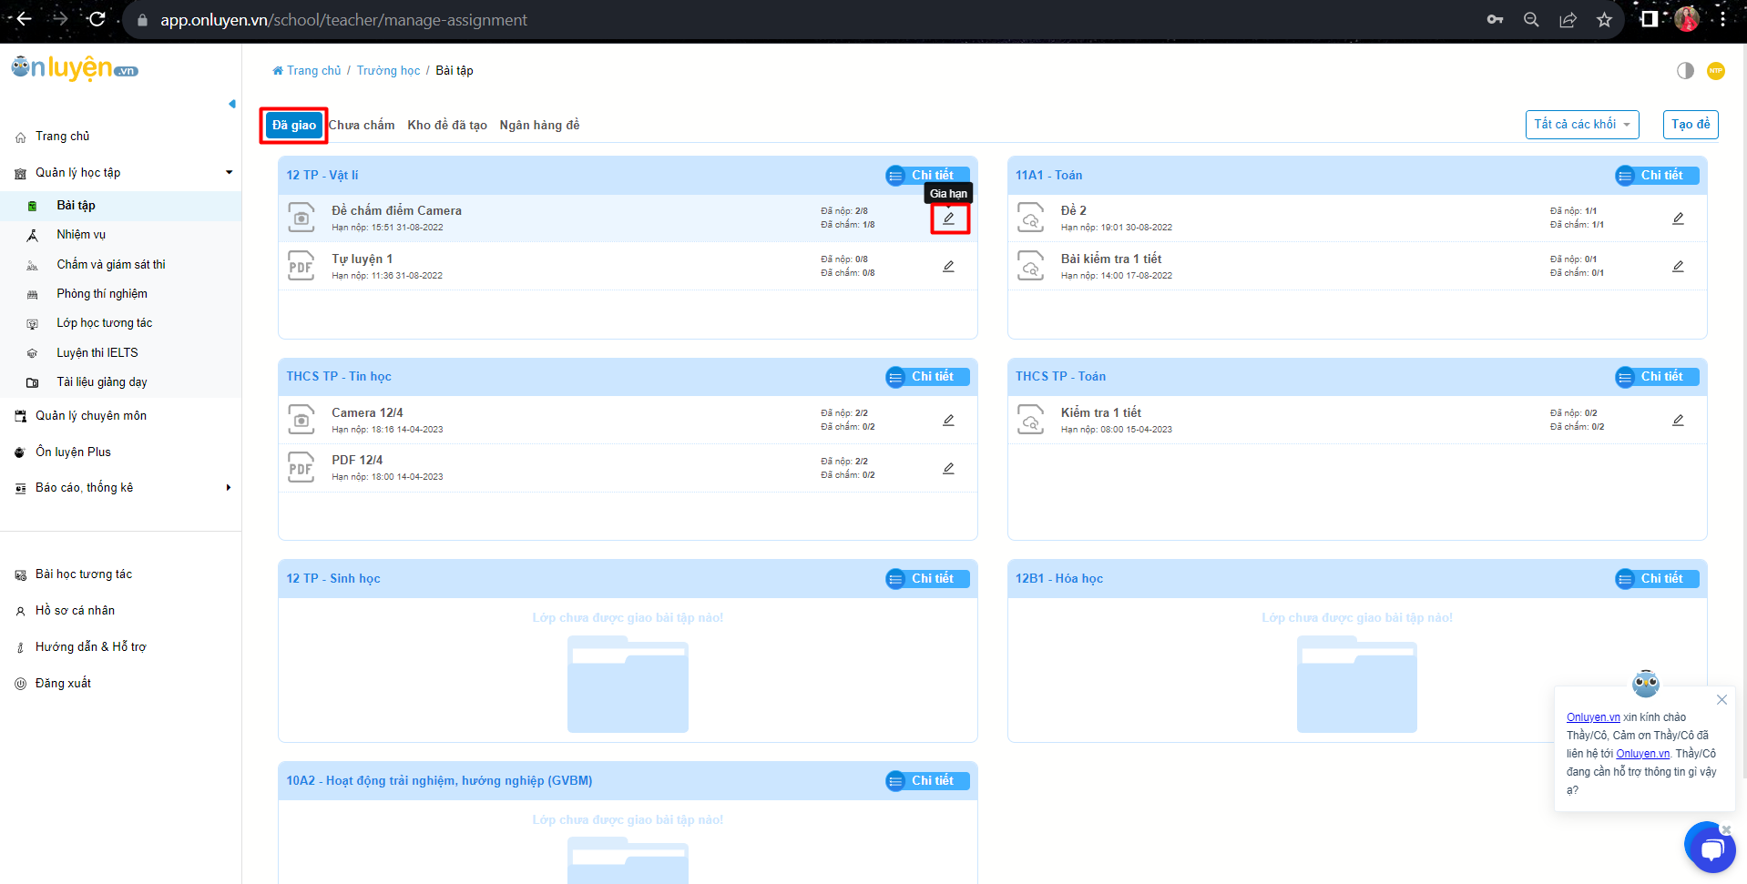The width and height of the screenshot is (1747, 884).
Task: Click the edit pencil for Bài kiểm tra 1 tiết
Action: [x=1678, y=267]
